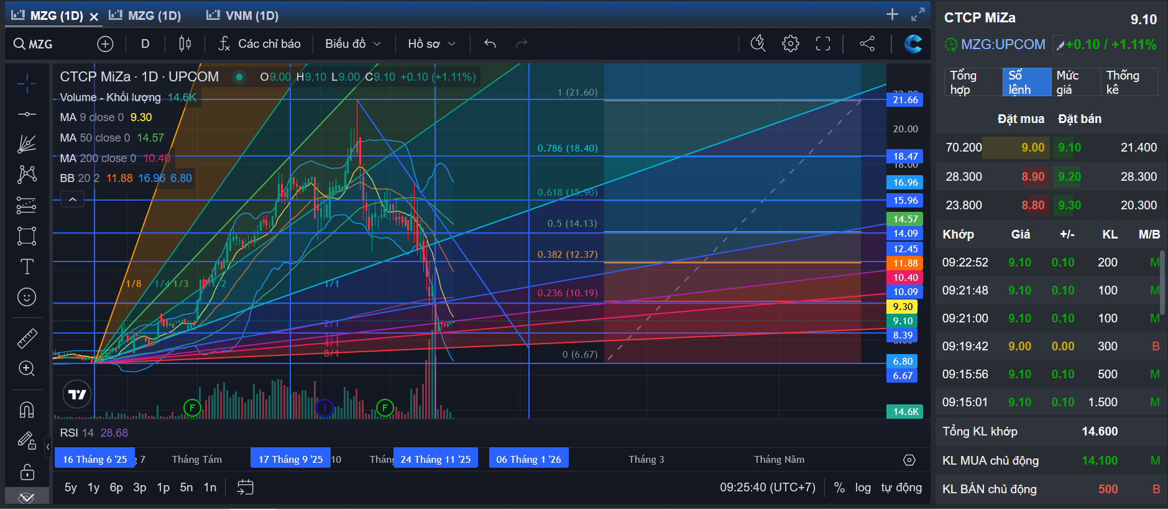Toggle stay in drawing mode
Viewport: 1168px width, 510px height.
27,440
